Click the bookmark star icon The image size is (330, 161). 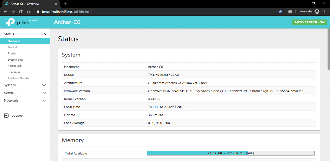(x=280, y=12)
